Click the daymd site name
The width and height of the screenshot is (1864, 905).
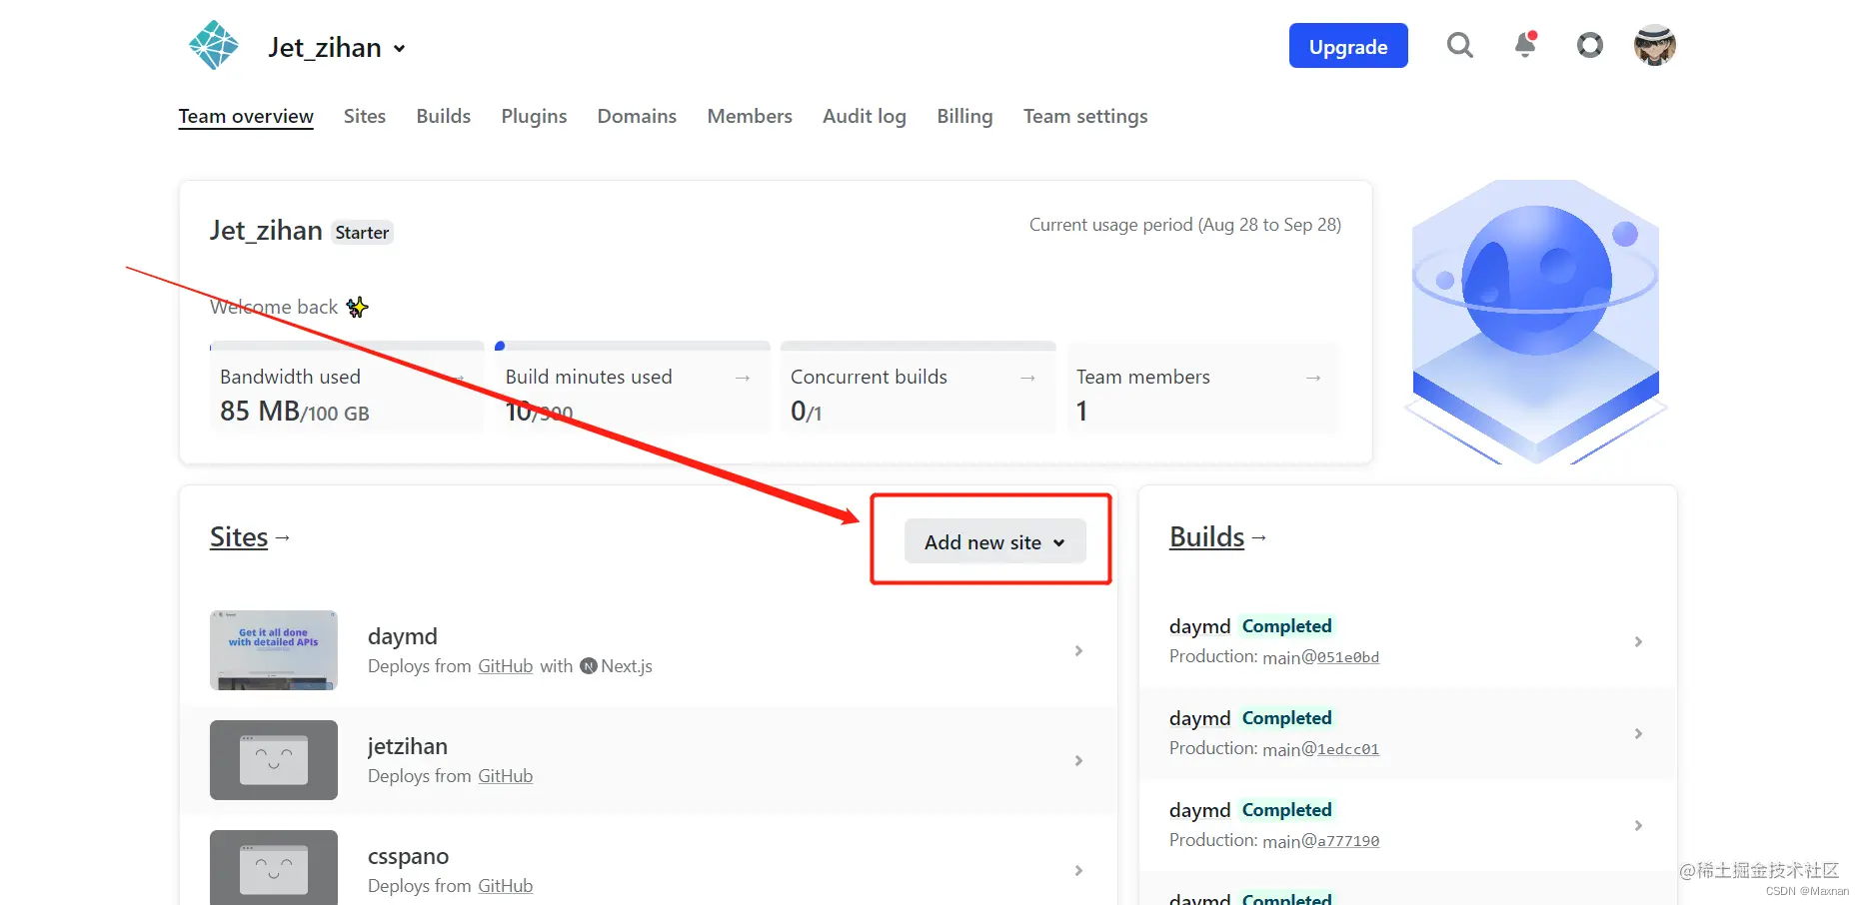[x=403, y=636]
